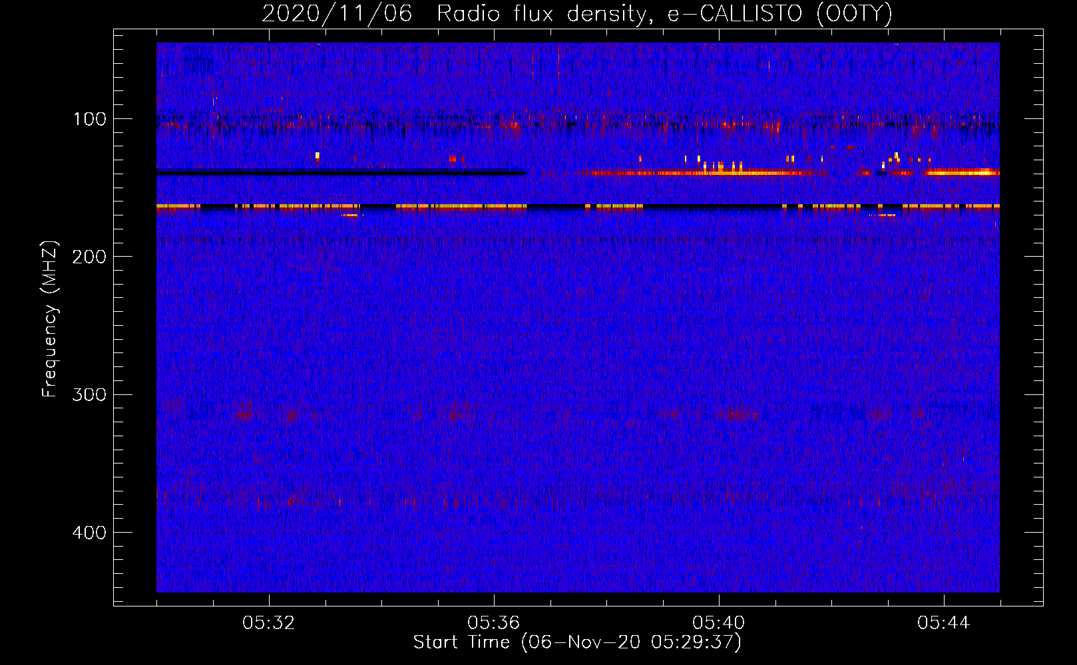Click the 400 frequency tick label
The height and width of the screenshot is (665, 1077).
(x=89, y=533)
